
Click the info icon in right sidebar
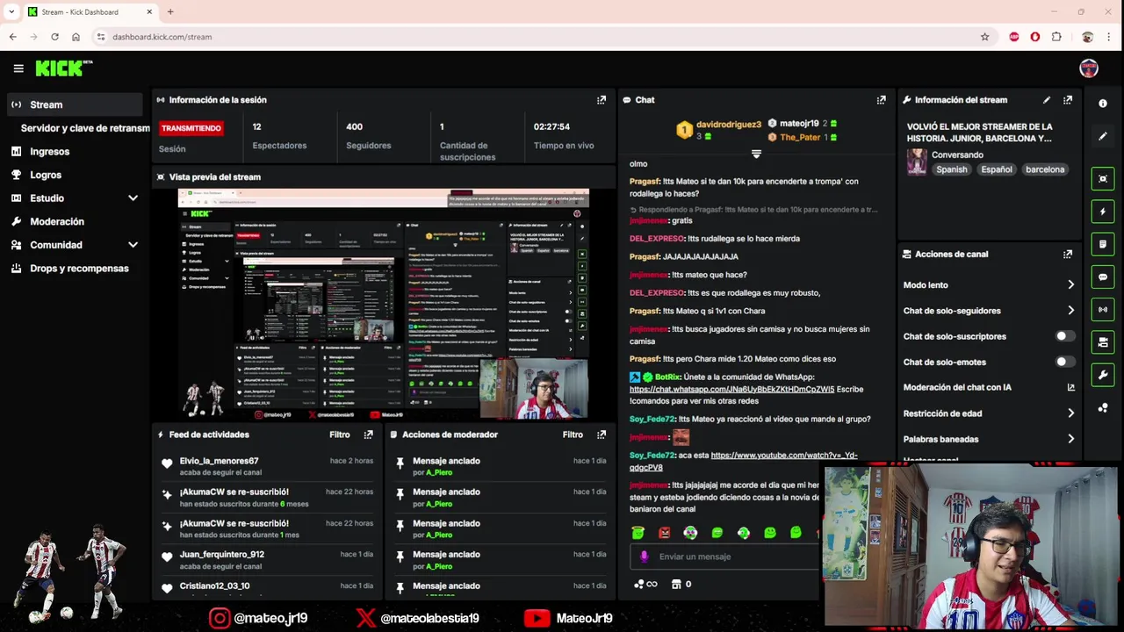[x=1103, y=104]
